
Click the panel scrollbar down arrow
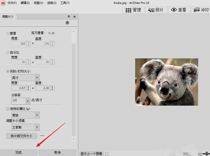[x=74, y=139]
